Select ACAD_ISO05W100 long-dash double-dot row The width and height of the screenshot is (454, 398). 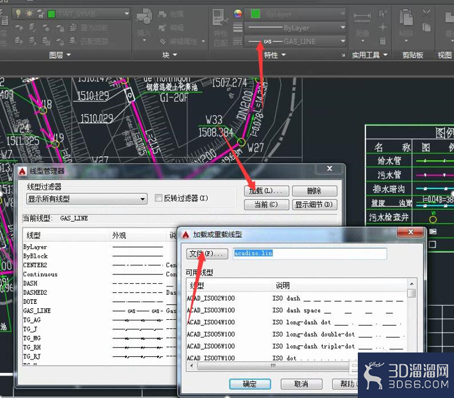coord(296,334)
